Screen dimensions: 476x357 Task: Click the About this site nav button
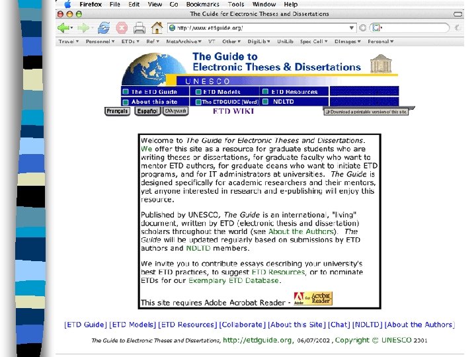(x=155, y=102)
